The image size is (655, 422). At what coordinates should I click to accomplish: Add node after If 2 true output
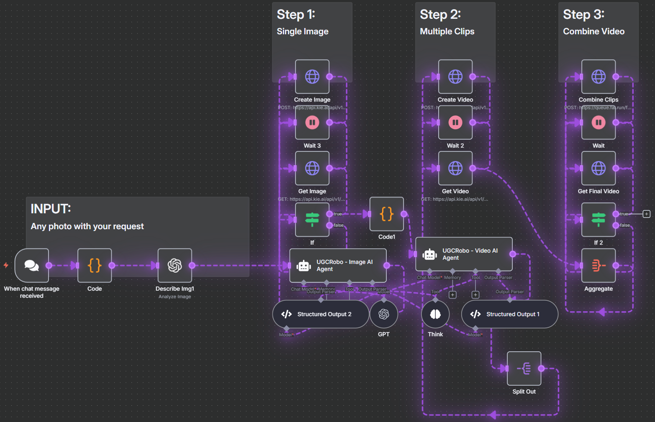646,214
